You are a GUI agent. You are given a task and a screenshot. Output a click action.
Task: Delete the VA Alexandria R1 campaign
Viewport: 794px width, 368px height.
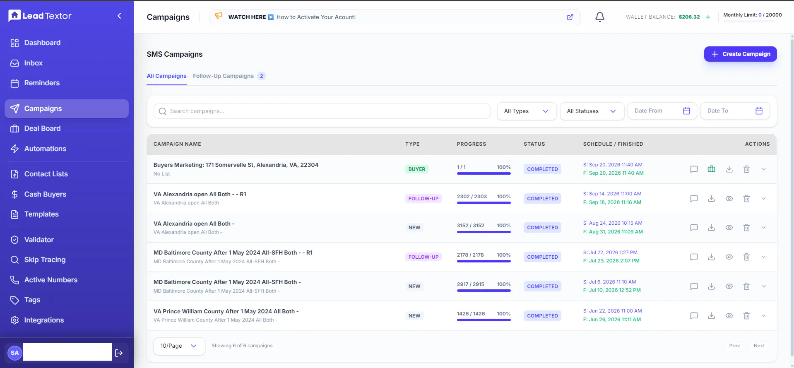click(746, 199)
